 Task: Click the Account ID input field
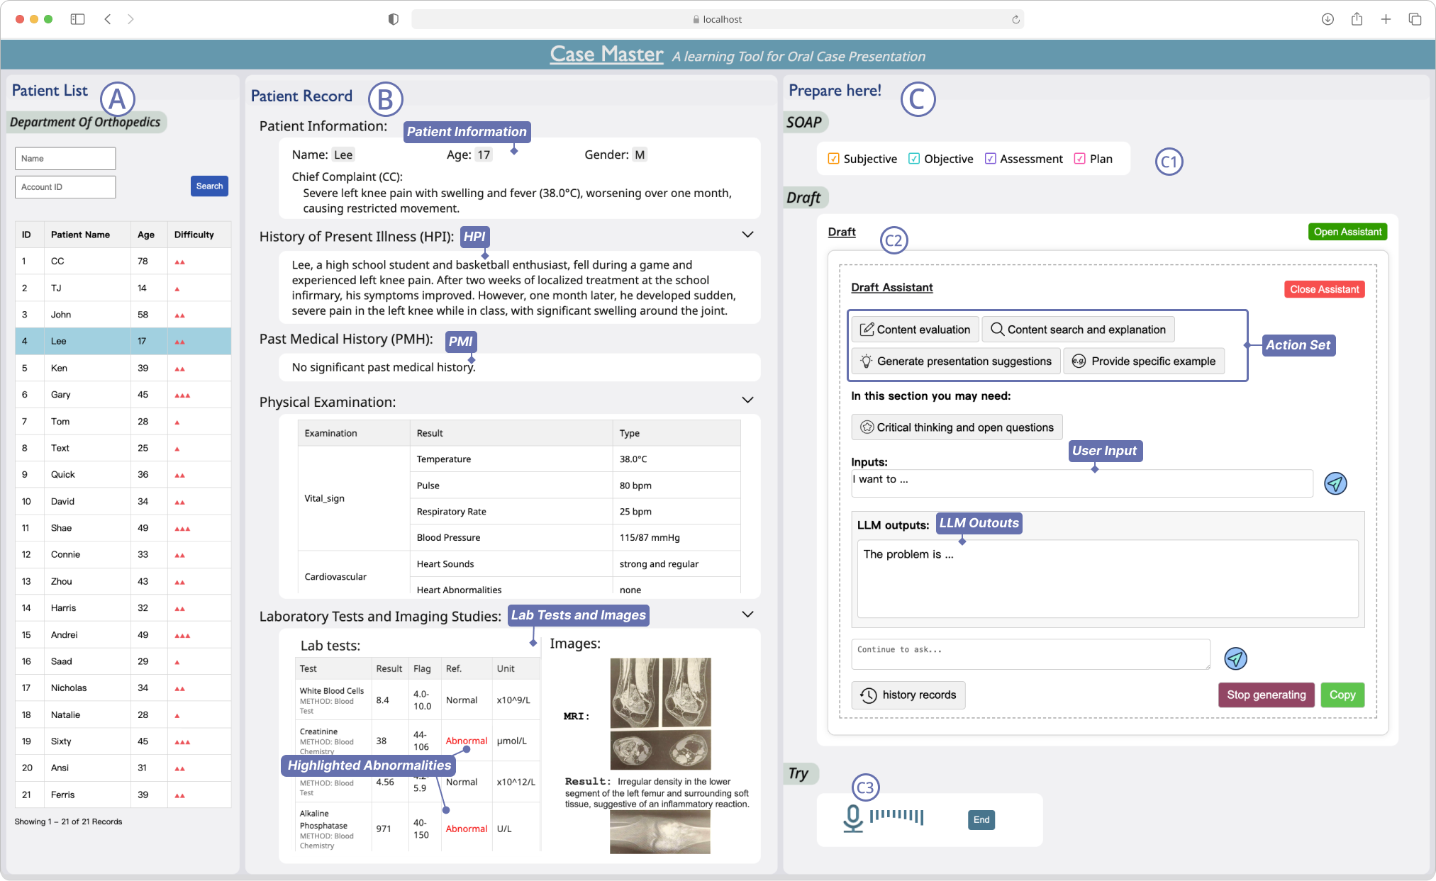(x=65, y=187)
